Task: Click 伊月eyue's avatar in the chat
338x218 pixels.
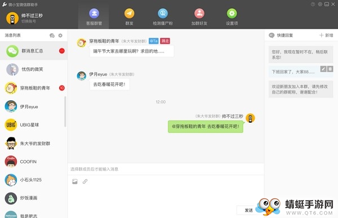Action: coord(82,76)
